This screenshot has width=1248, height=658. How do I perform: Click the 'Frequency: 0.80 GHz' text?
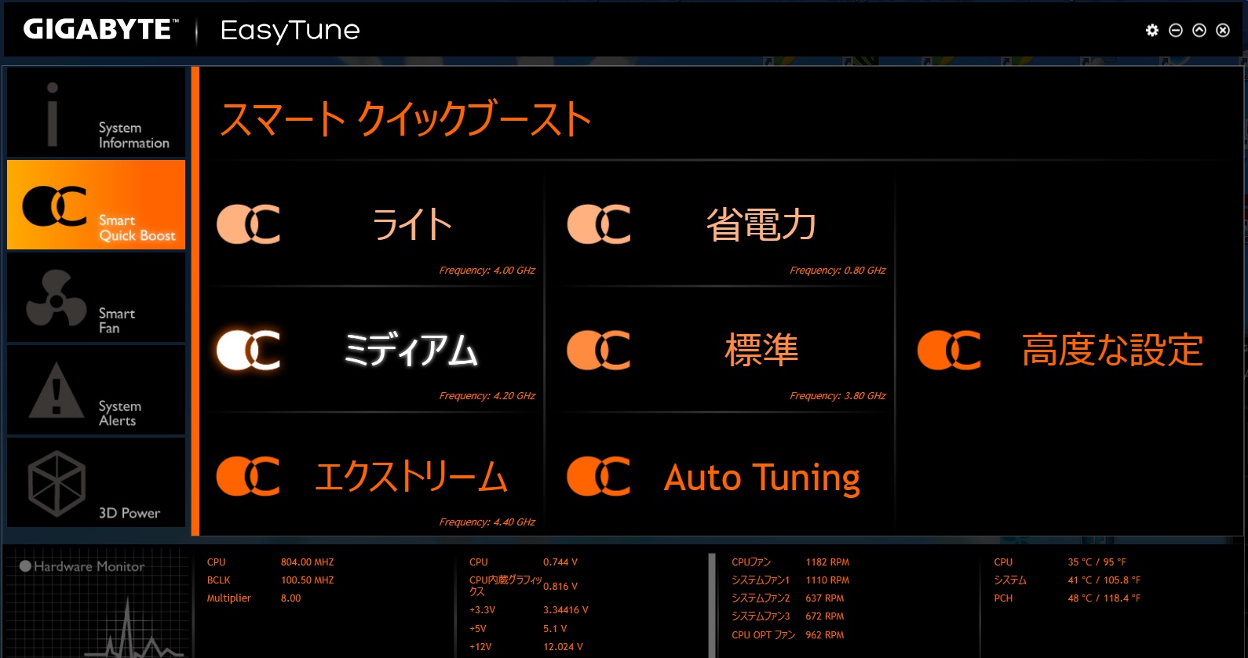[837, 271]
